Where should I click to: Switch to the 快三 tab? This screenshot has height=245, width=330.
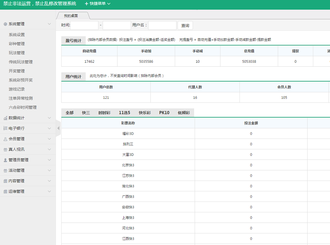(86, 112)
